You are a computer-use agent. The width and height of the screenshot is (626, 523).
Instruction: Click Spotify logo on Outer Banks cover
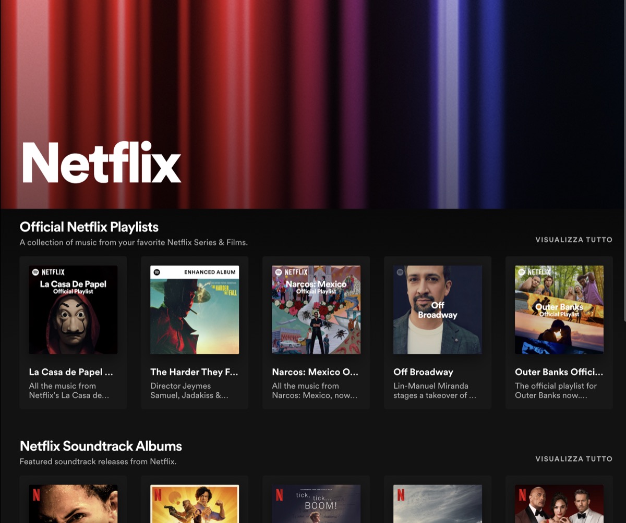[x=522, y=272]
